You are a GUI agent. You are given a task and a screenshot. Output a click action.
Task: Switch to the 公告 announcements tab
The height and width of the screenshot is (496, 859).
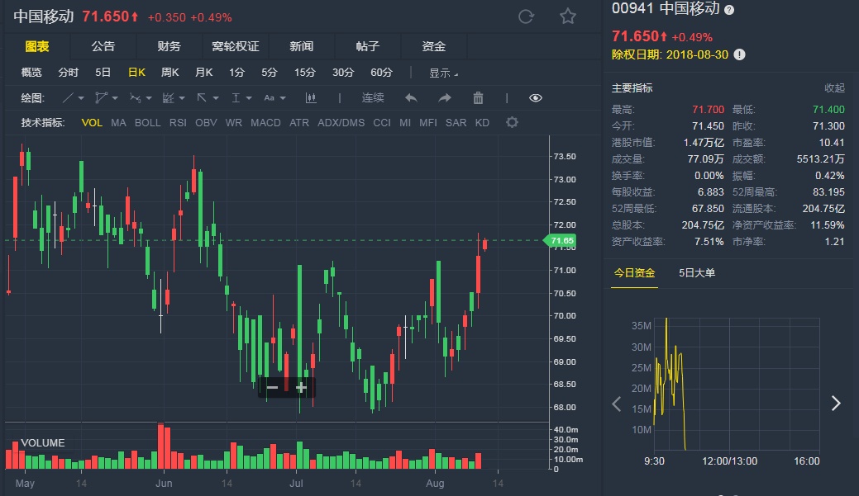point(103,46)
